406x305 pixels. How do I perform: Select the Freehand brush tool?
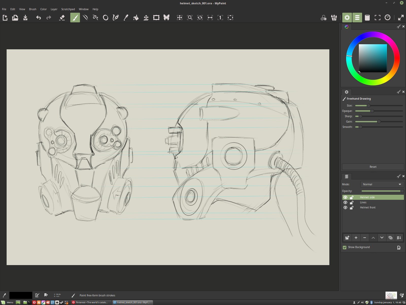(75, 18)
